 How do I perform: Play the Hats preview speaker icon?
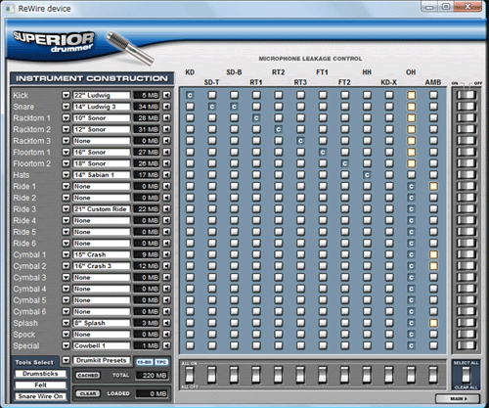(167, 175)
